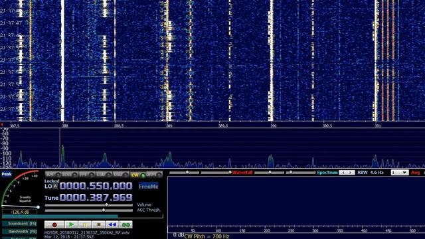Click the LO A selector button

coord(55,187)
